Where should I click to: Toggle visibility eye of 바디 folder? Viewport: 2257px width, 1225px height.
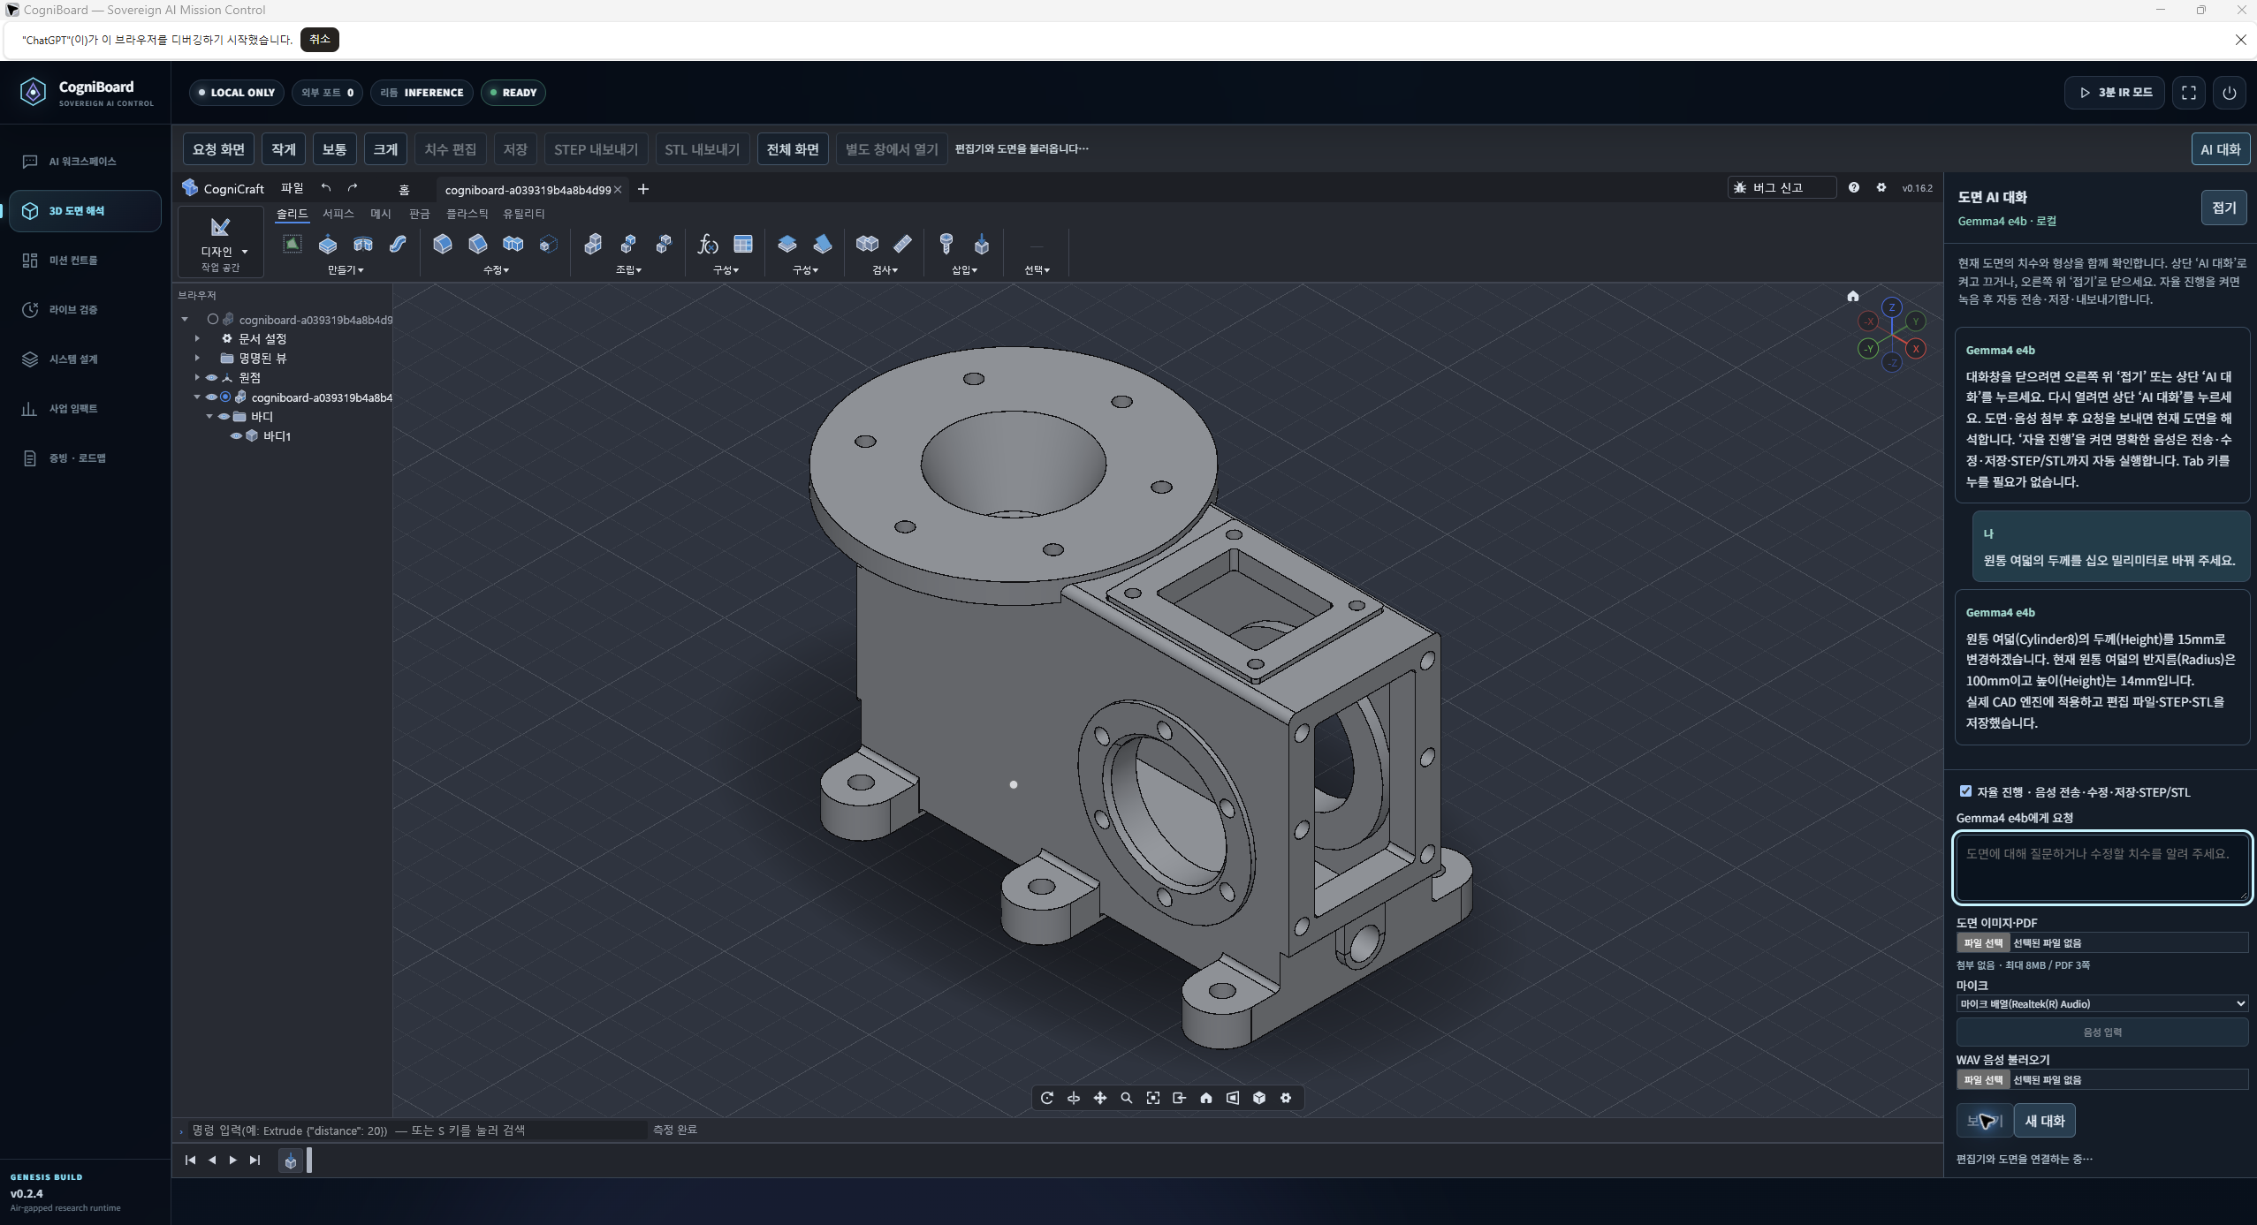click(x=224, y=417)
